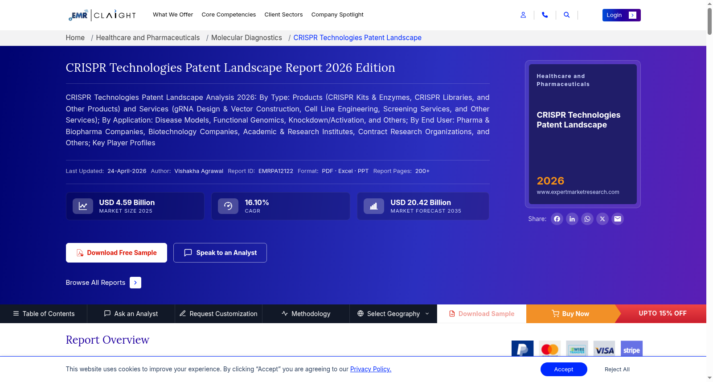Screen dimensions: 713x382
Task: Click the user account icon
Action: pyautogui.click(x=523, y=15)
